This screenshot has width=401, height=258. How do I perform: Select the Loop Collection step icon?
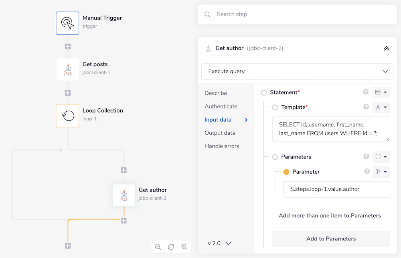point(67,116)
